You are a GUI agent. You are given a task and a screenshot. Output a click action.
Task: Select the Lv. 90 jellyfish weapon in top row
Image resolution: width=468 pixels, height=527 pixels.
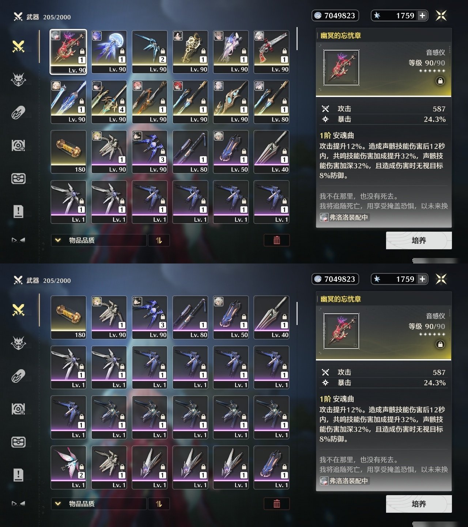point(109,52)
